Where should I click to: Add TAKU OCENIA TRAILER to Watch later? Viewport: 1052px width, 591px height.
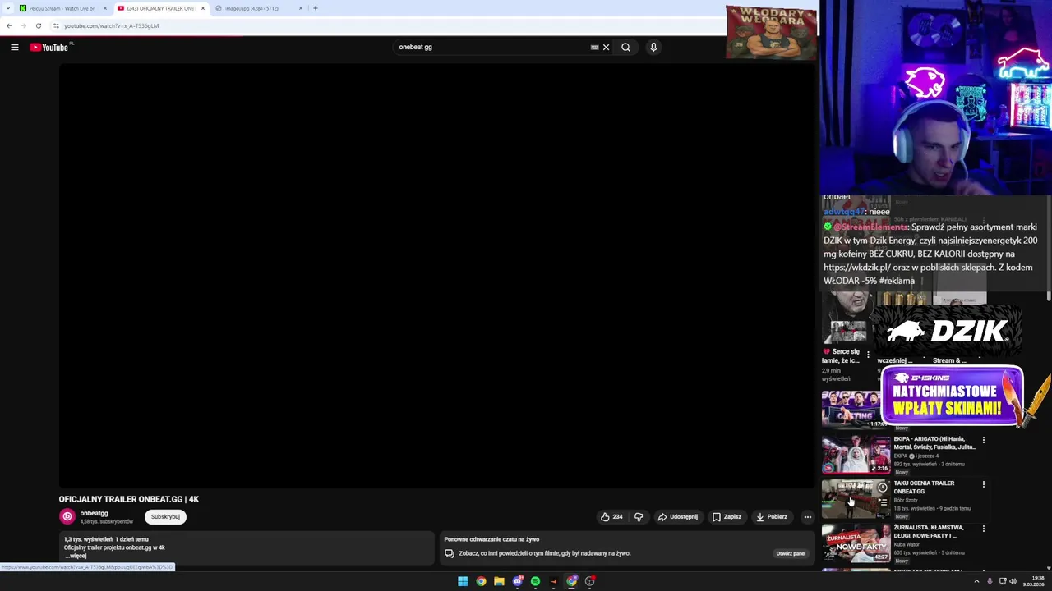point(882,488)
